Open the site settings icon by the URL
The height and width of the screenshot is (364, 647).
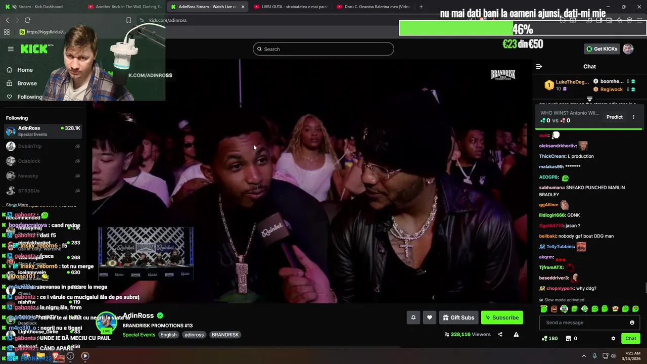tap(142, 20)
